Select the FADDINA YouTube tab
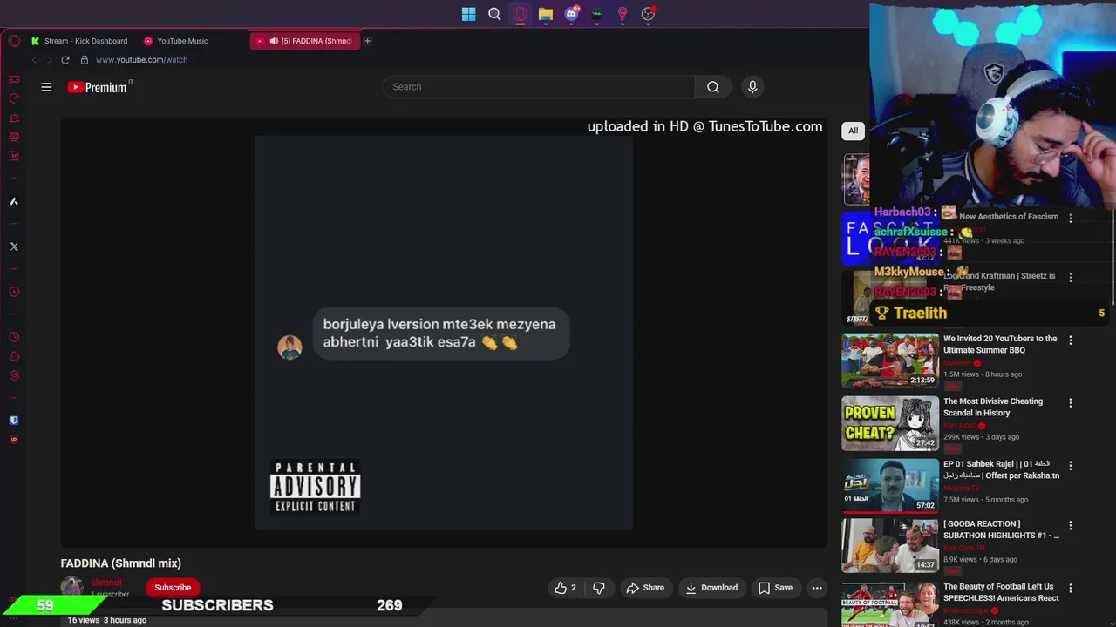 coord(305,41)
